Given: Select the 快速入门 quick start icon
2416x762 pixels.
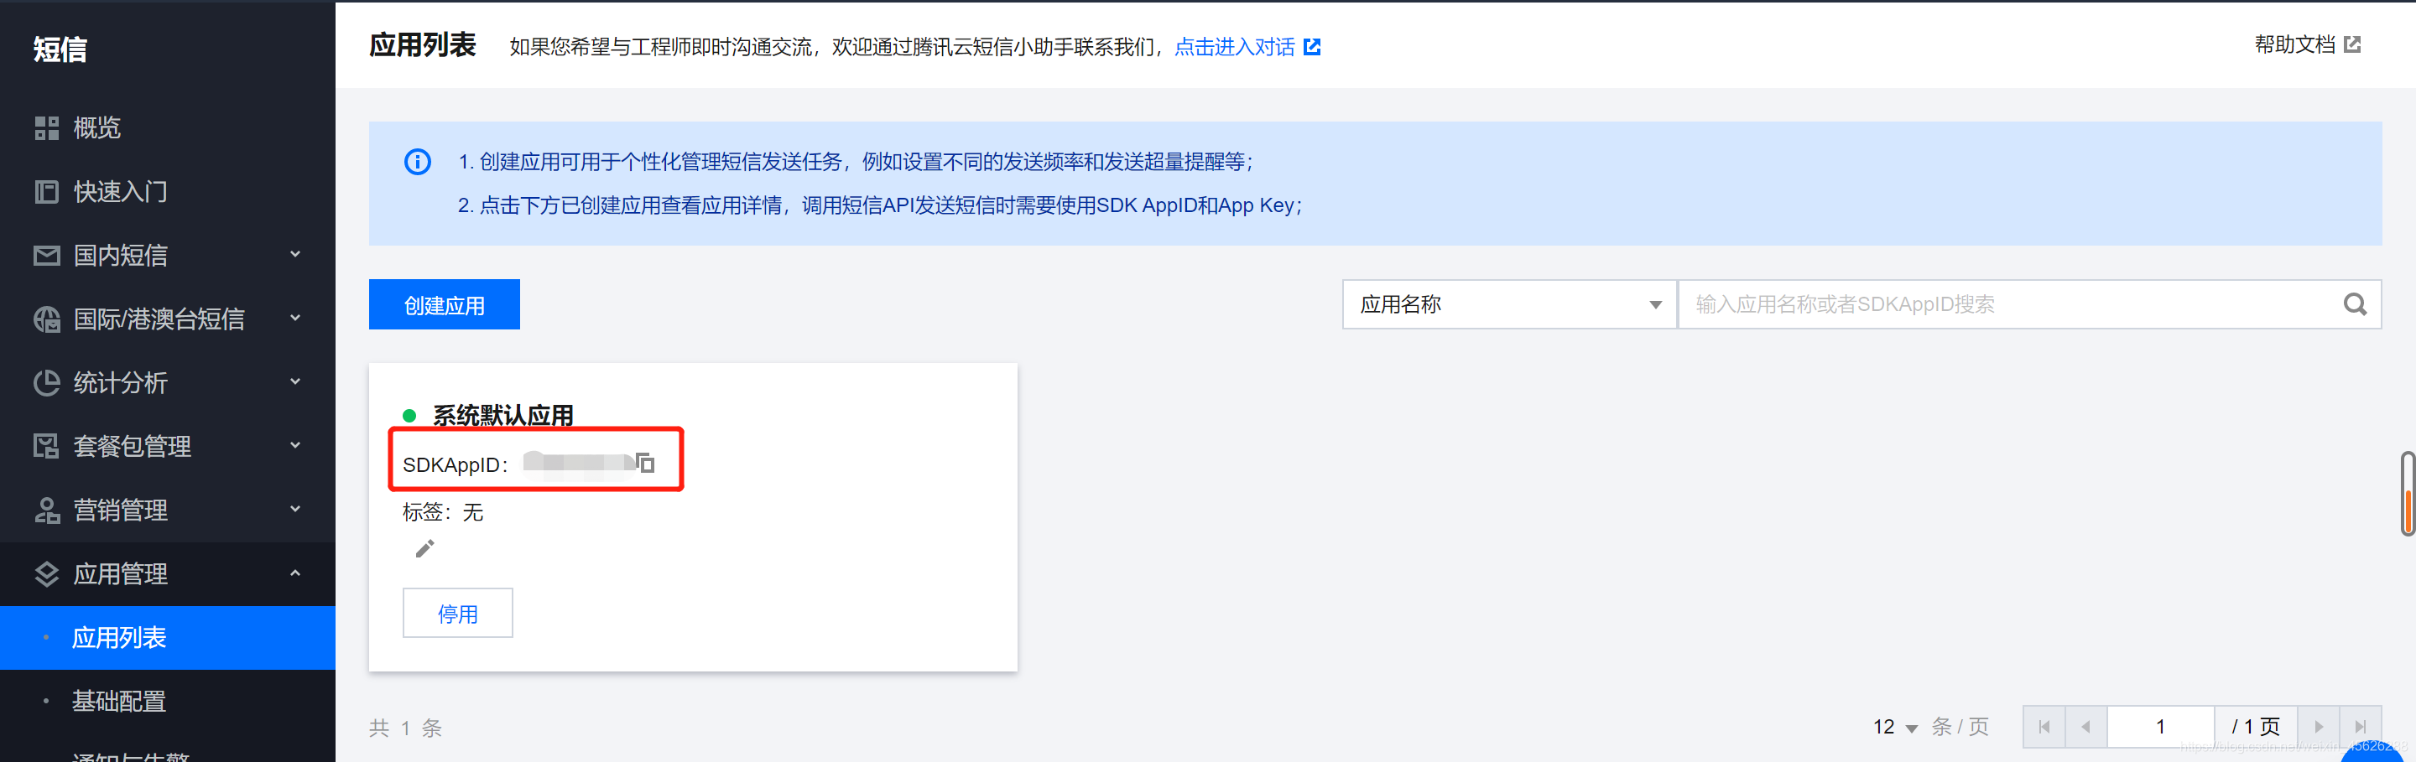Looking at the screenshot, I should pyautogui.click(x=46, y=191).
